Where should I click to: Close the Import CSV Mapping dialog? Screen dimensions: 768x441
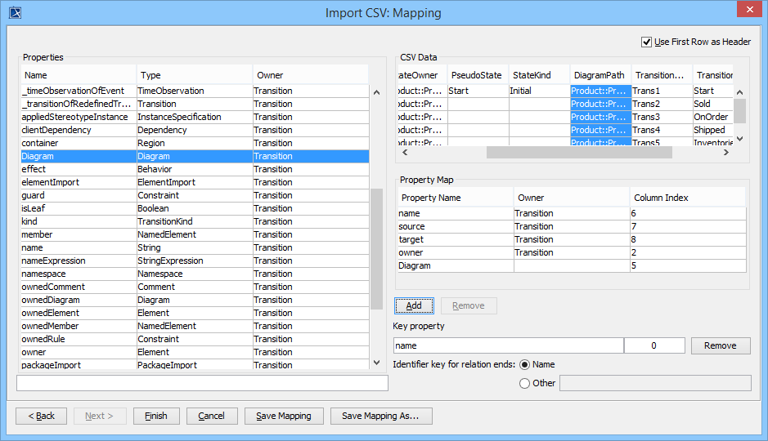click(x=748, y=11)
